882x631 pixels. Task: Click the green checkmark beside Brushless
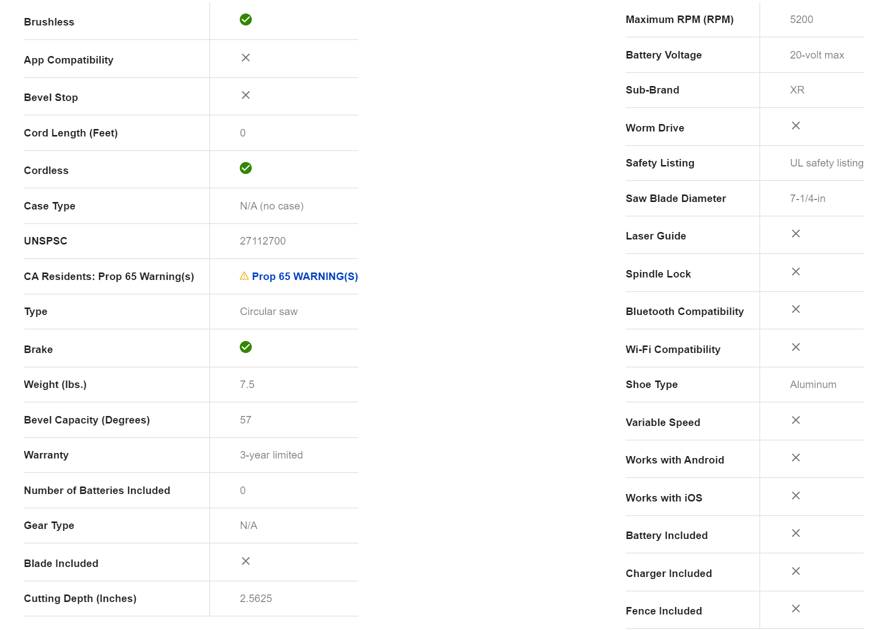point(245,19)
